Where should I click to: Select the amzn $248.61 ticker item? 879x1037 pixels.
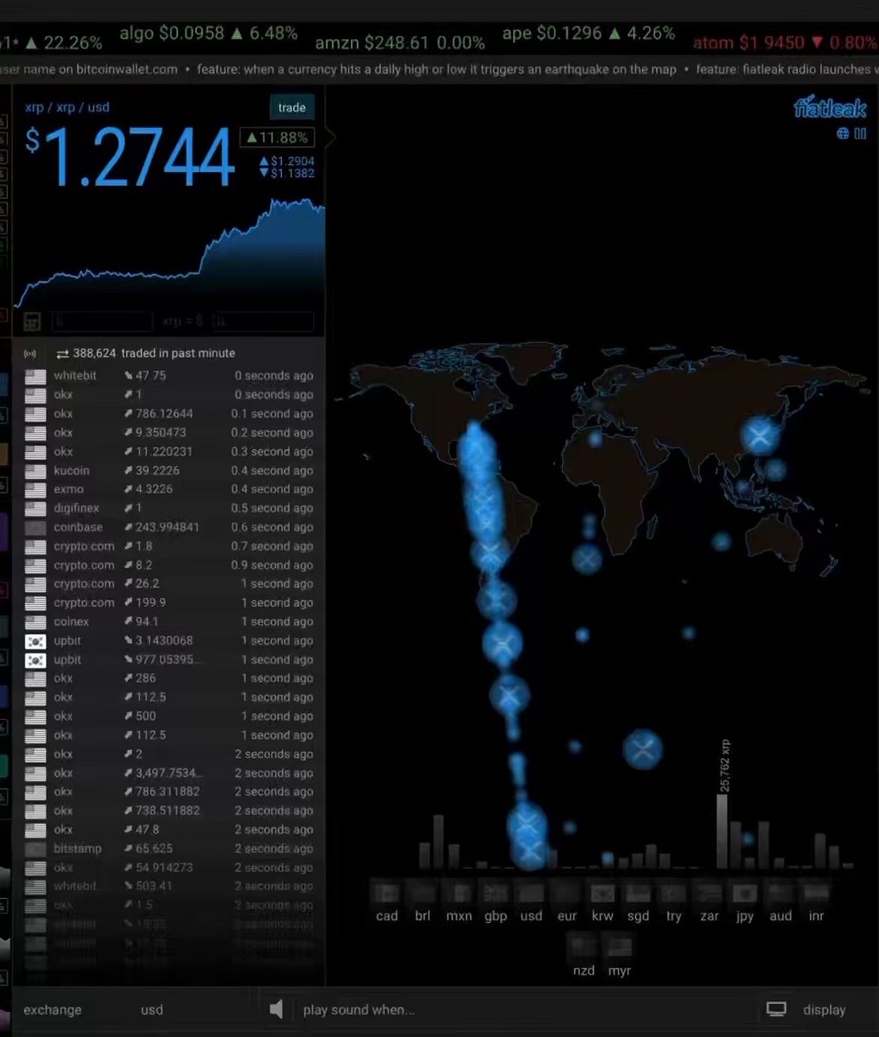[x=399, y=42]
